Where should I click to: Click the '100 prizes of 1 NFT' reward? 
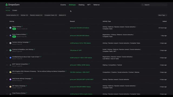pyautogui.click(x=76, y=50)
